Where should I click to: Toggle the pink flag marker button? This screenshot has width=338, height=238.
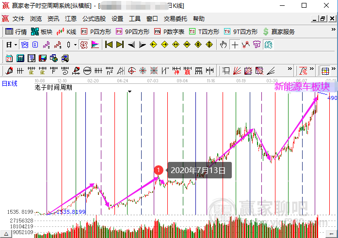(95, 45)
